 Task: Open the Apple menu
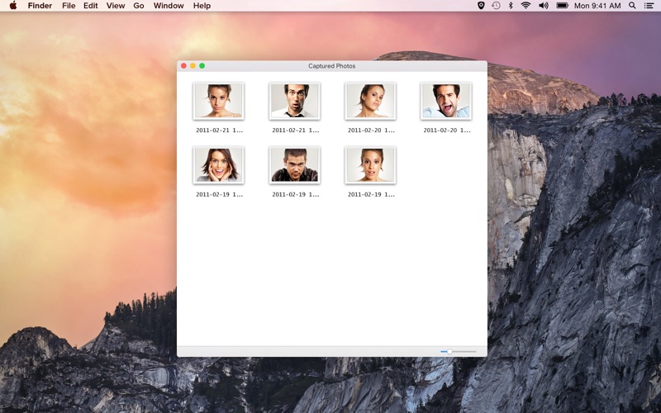tap(13, 6)
